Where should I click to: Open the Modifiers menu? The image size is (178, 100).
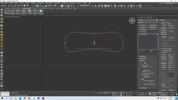click(33, 3)
